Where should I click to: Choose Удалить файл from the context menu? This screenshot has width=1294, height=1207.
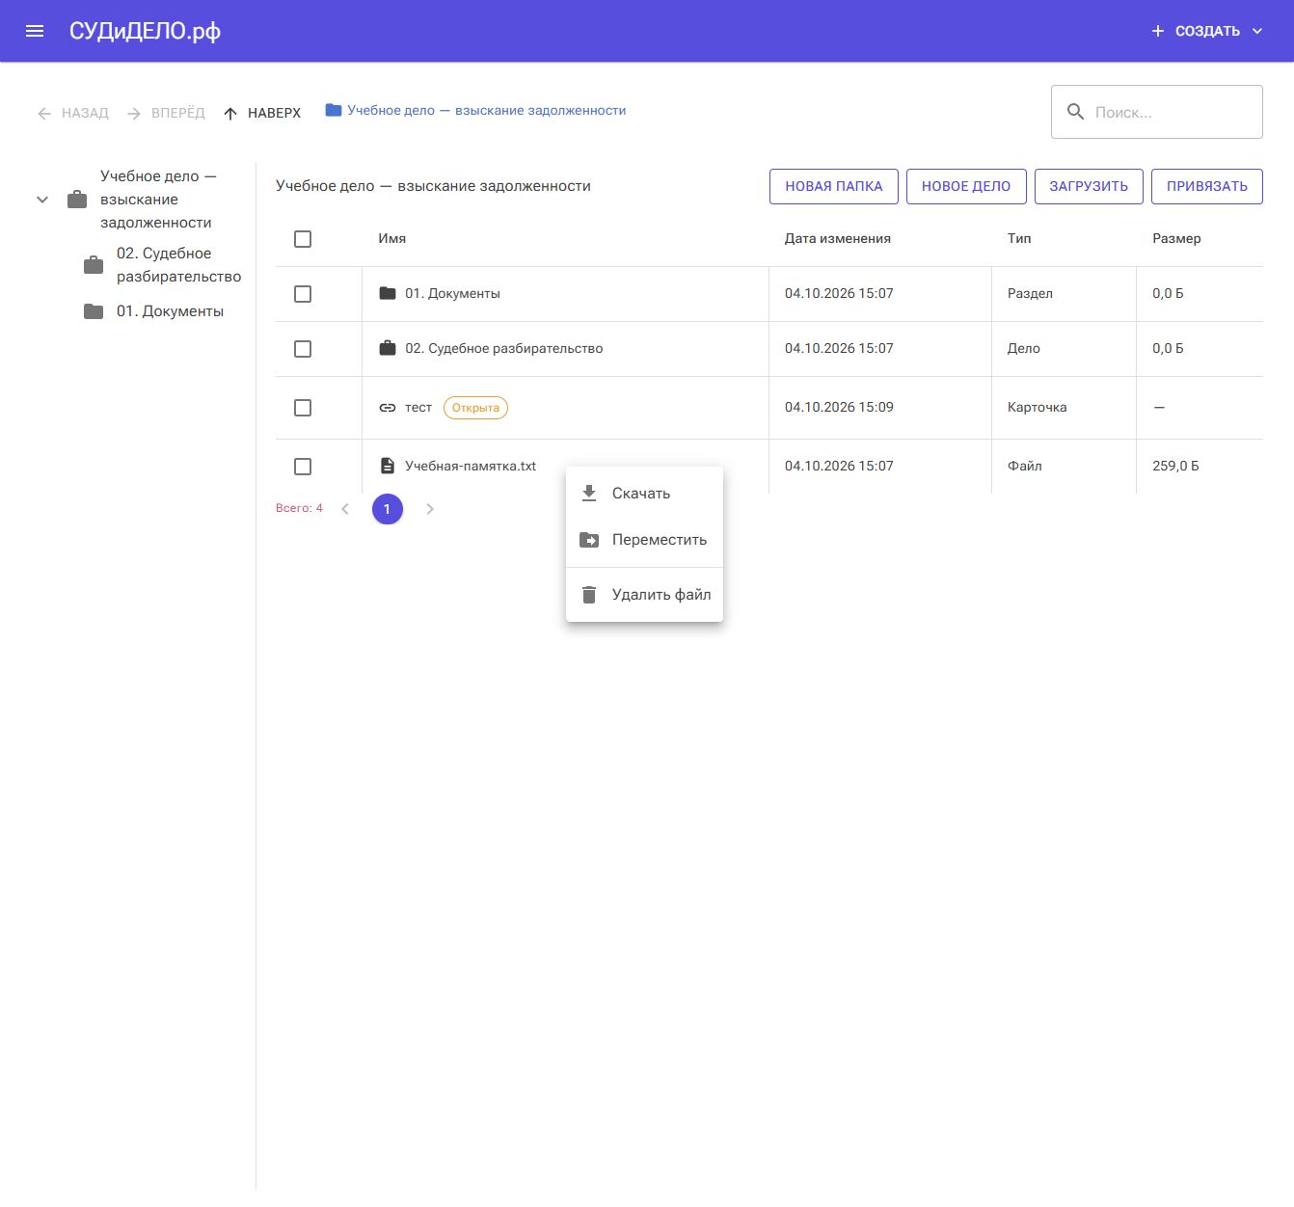[x=644, y=595]
